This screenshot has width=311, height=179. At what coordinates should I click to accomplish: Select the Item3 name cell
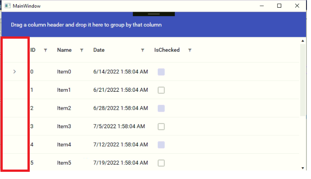pyautogui.click(x=64, y=126)
